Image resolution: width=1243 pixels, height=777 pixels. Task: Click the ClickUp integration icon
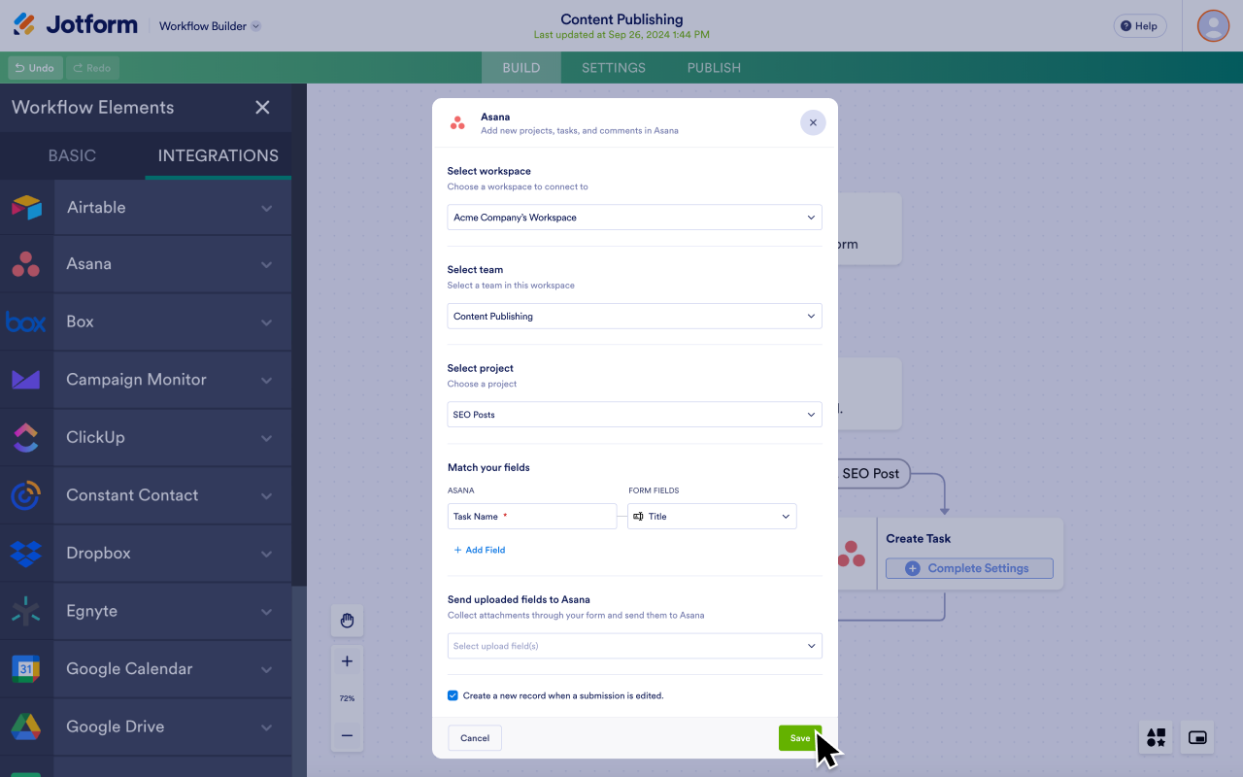(26, 437)
